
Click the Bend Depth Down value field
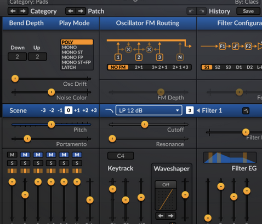pyautogui.click(x=18, y=56)
